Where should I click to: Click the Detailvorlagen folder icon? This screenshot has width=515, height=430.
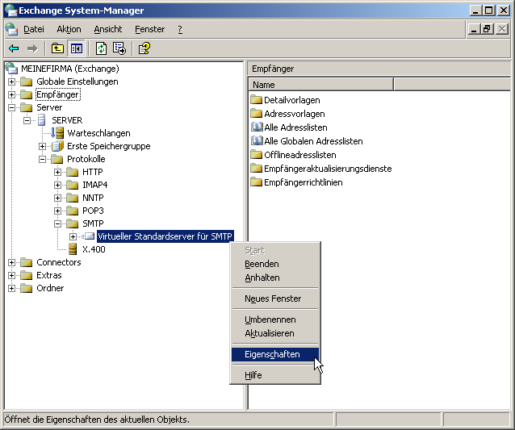256,100
